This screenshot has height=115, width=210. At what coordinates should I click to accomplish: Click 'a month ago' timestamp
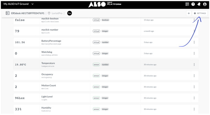pyautogui.click(x=149, y=31)
